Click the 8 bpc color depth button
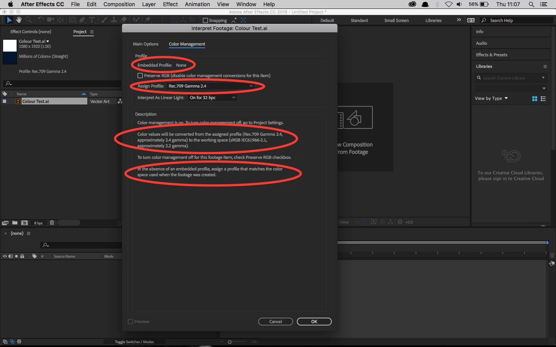 (x=39, y=223)
